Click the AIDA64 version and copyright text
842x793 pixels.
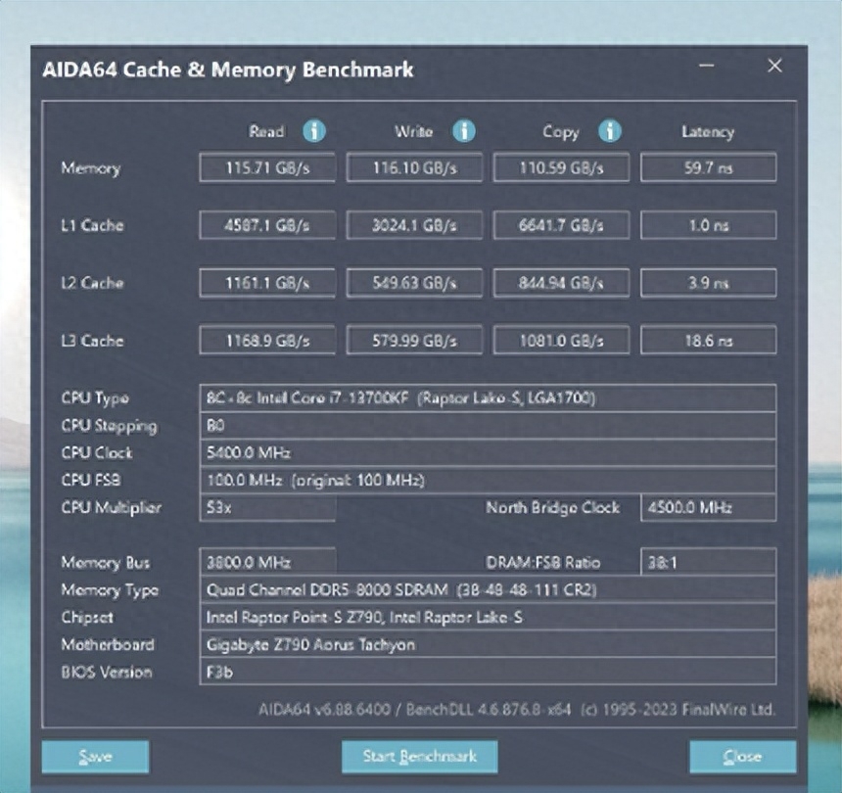click(x=517, y=710)
